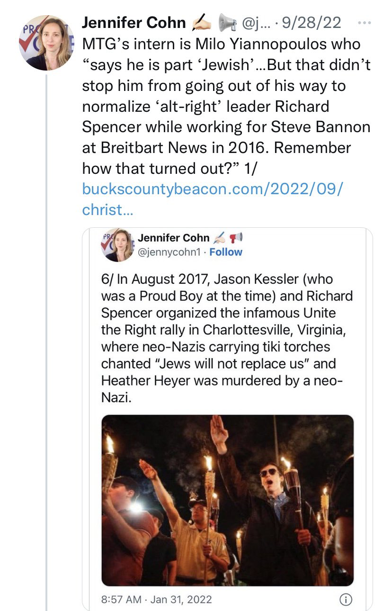Click the Jennifer Cohn name in the quoted tweet
This screenshot has width=392, height=611.
click(173, 238)
